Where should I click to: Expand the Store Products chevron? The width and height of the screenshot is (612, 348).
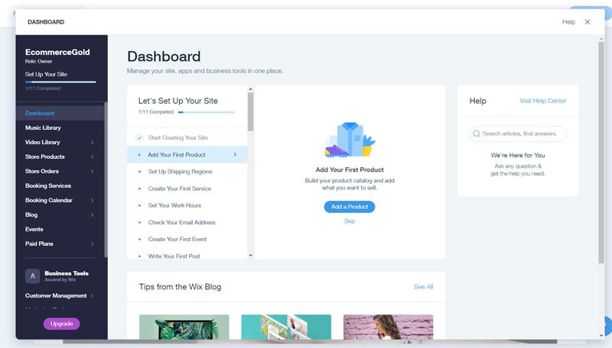92,157
